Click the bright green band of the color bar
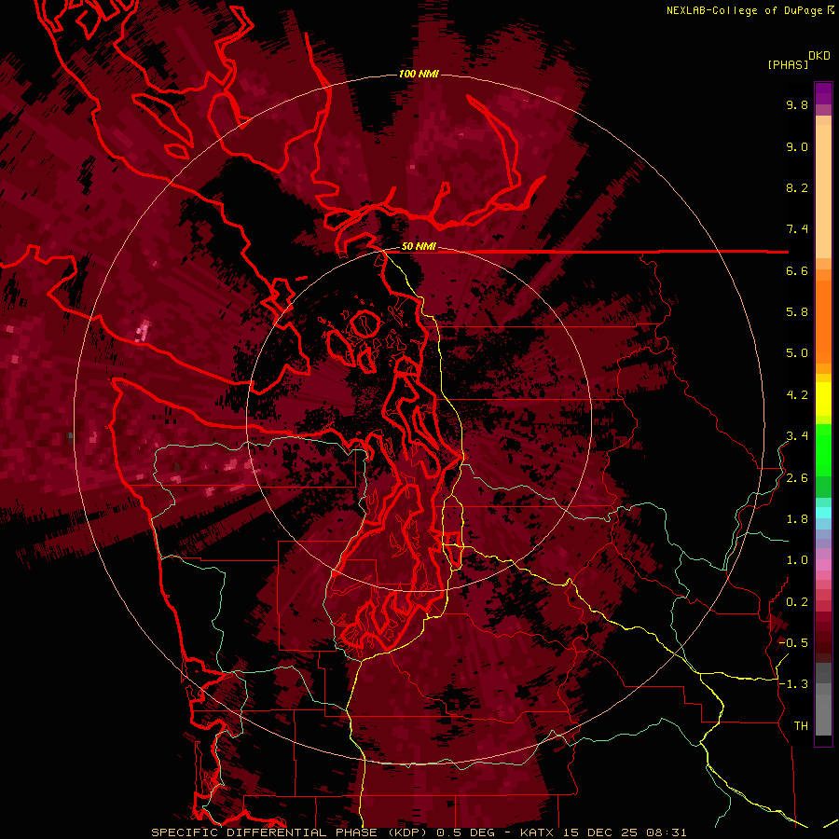This screenshot has width=839, height=839. [x=823, y=450]
